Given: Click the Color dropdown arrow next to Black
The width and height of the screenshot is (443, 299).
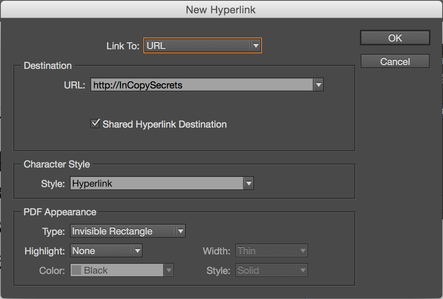Looking at the screenshot, I should 168,270.
